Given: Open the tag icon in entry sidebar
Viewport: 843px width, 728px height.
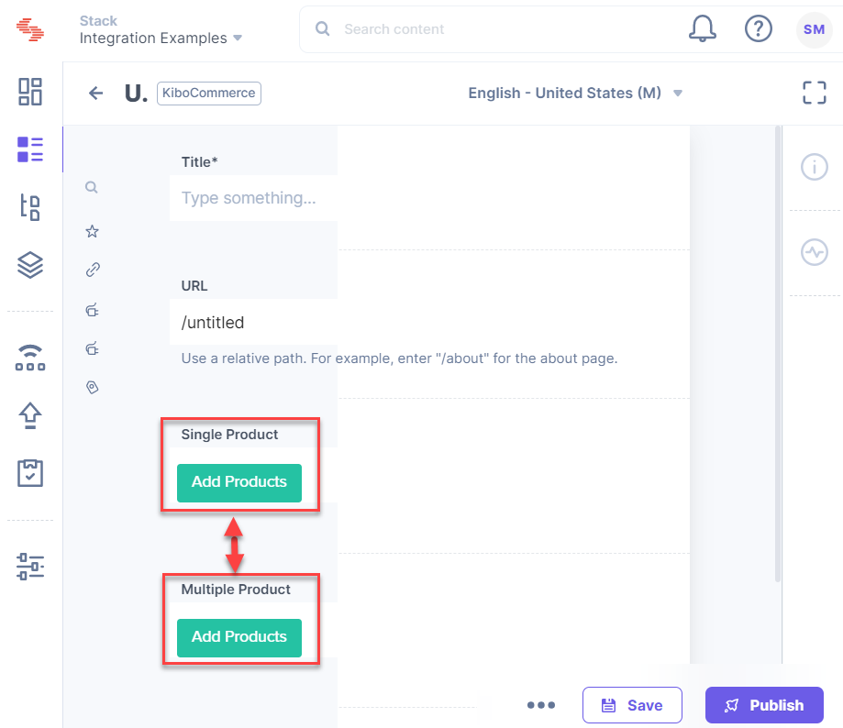Looking at the screenshot, I should point(91,387).
